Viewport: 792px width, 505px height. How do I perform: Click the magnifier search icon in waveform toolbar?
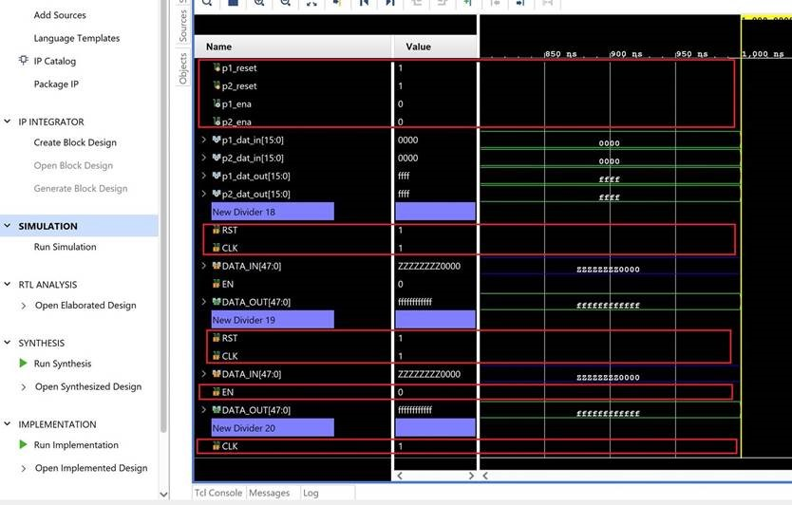tap(206, 4)
